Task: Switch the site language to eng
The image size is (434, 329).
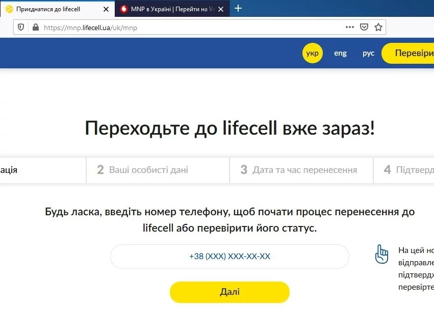Action: point(340,53)
